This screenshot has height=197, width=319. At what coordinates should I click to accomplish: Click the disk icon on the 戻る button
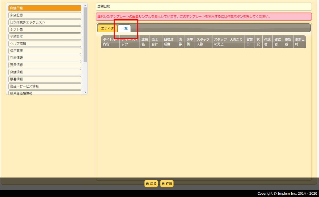tap(147, 183)
